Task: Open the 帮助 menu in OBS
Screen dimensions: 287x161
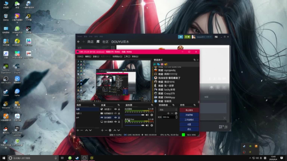Action: pyautogui.click(x=135, y=57)
